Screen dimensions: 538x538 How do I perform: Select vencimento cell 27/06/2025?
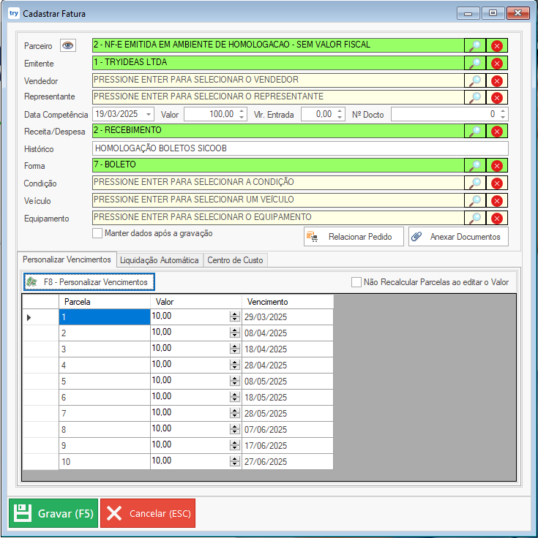point(288,462)
